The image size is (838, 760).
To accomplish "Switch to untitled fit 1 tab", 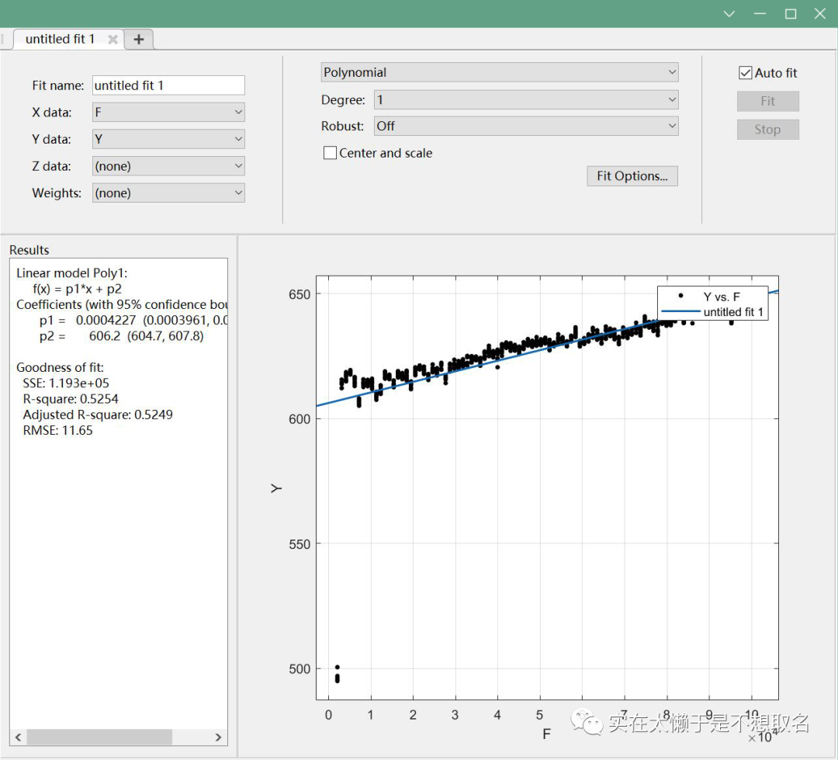I will 60,40.
